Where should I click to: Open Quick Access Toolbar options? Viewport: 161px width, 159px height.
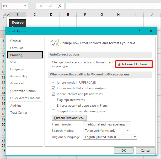click(x=25, y=98)
